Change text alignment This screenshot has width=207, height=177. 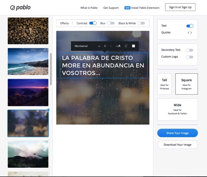point(126,46)
